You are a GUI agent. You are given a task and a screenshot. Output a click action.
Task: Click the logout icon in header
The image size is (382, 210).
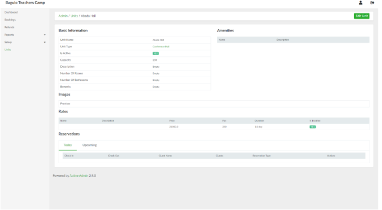[x=372, y=3]
